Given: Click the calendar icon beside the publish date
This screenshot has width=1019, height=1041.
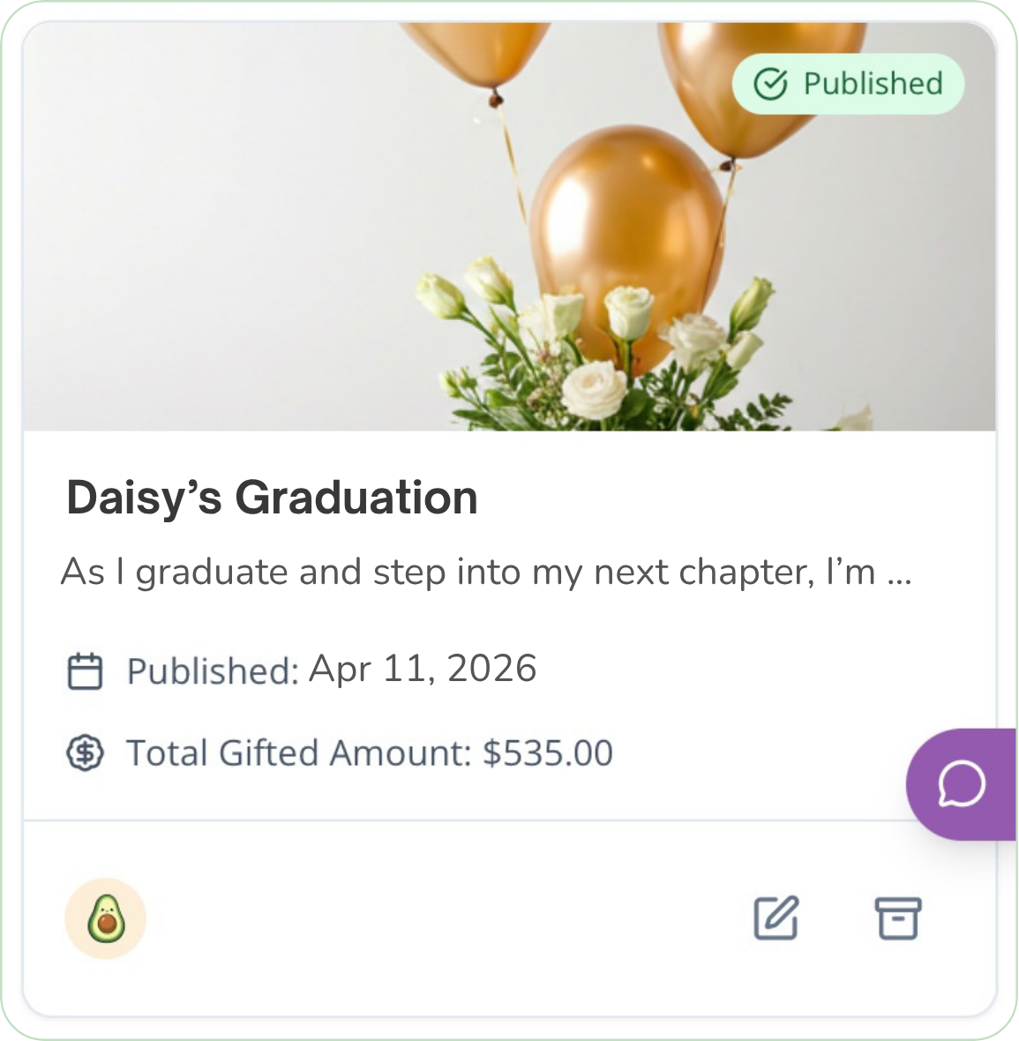Looking at the screenshot, I should (x=86, y=671).
